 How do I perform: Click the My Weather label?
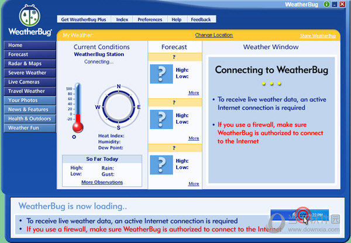78,35
